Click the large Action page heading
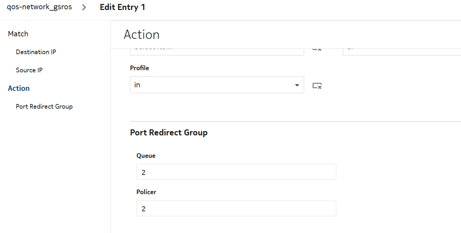 141,35
